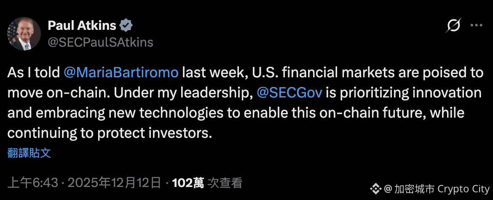Visit the @SECGov mention
The width and height of the screenshot is (493, 200).
coord(289,93)
